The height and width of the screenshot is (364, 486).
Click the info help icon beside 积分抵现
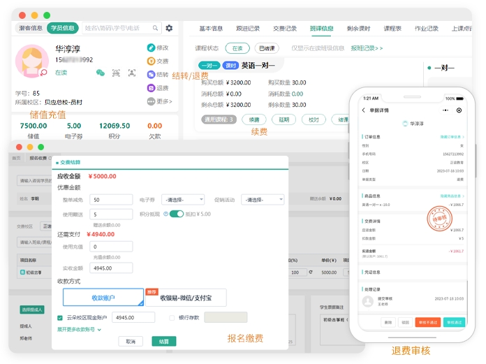(x=165, y=214)
